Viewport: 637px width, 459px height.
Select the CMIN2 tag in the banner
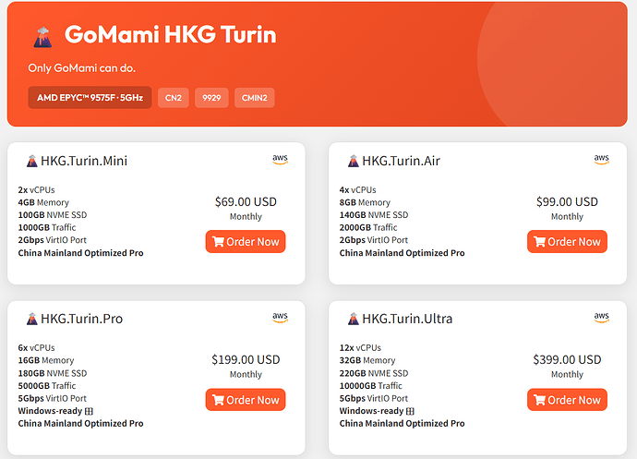[254, 98]
